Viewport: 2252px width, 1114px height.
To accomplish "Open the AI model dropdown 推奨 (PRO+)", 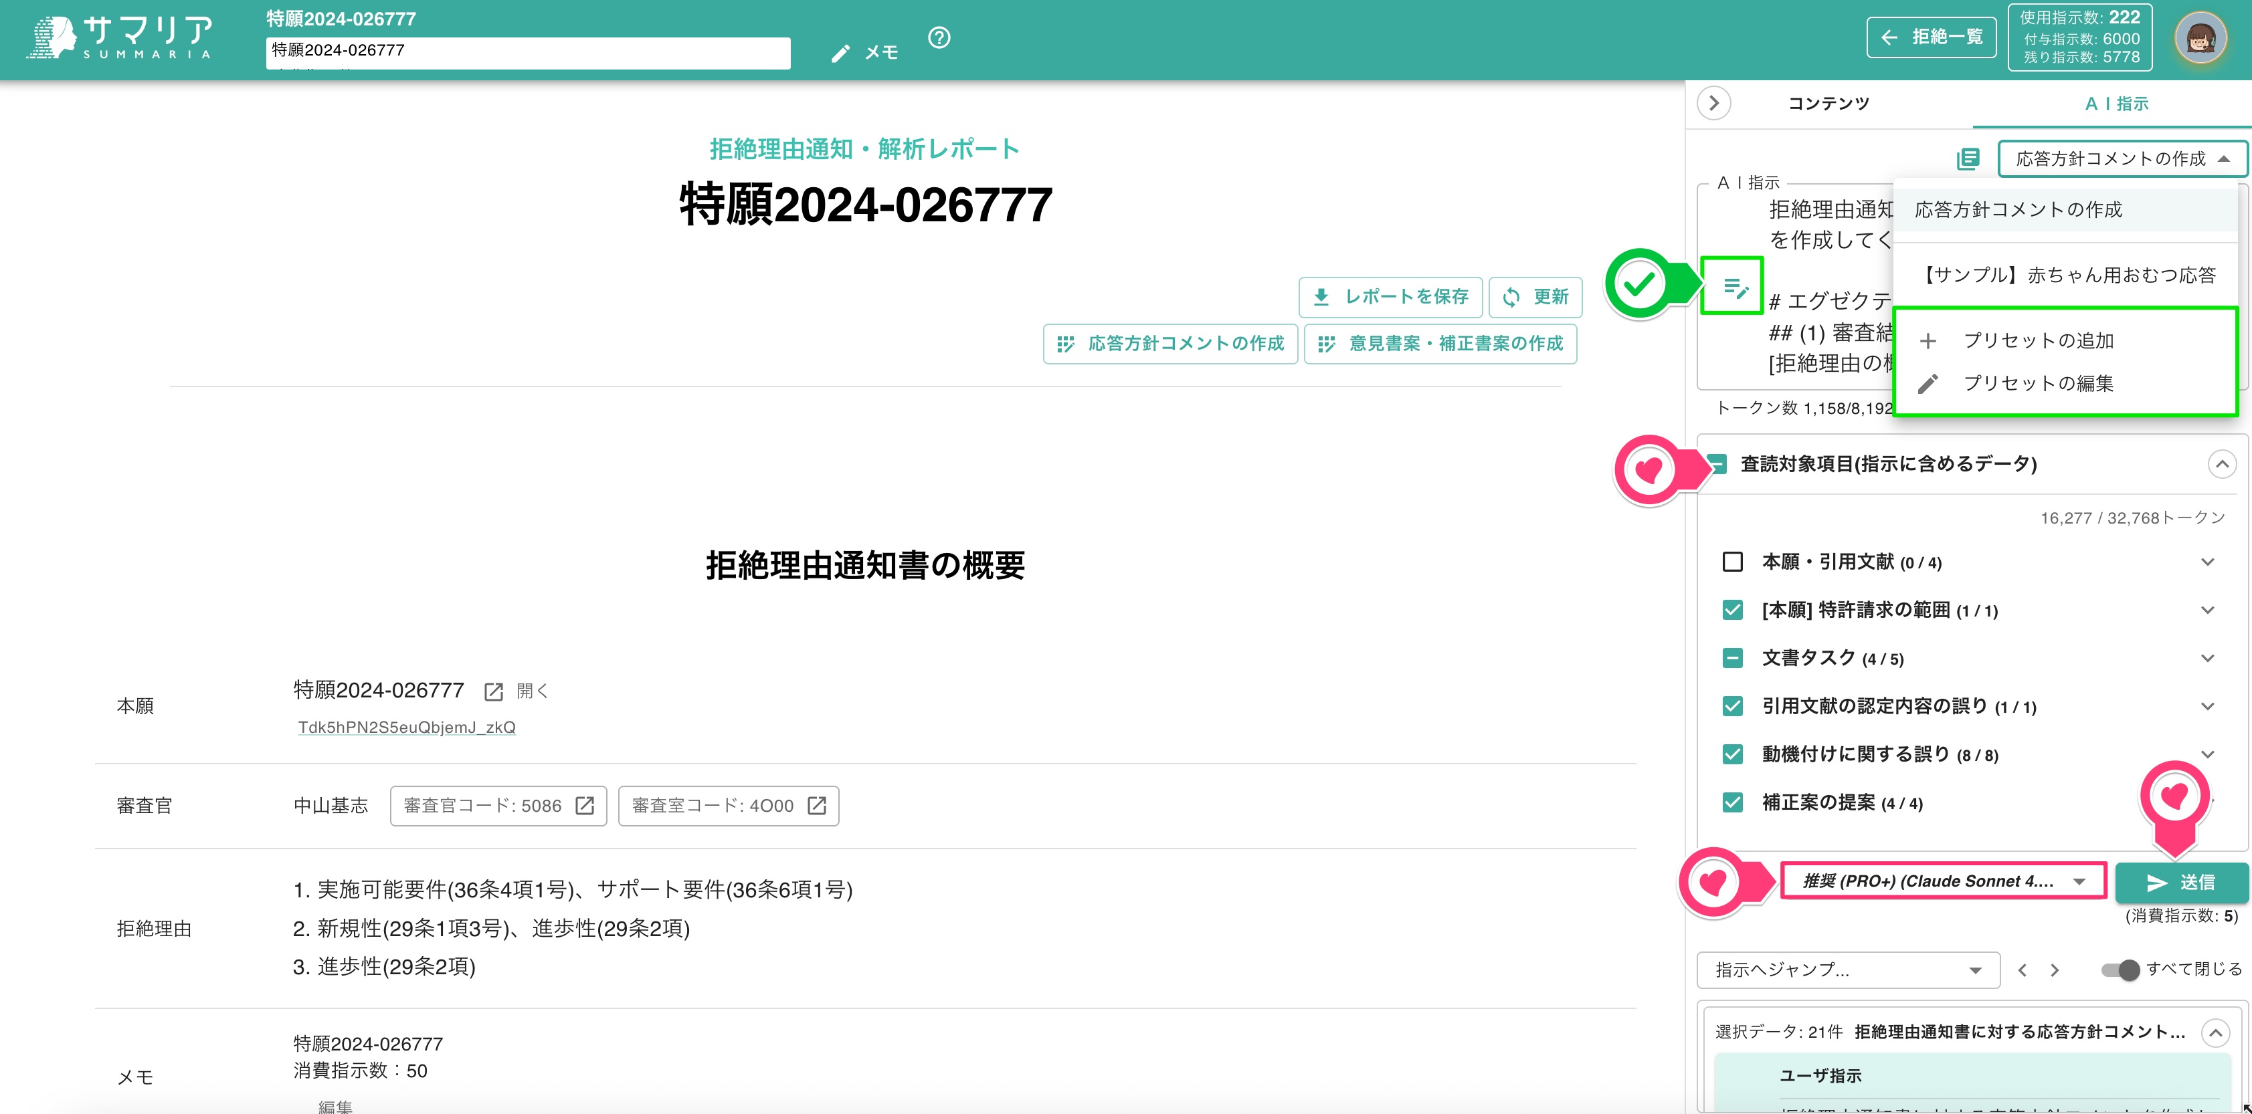I will [x=1944, y=881].
